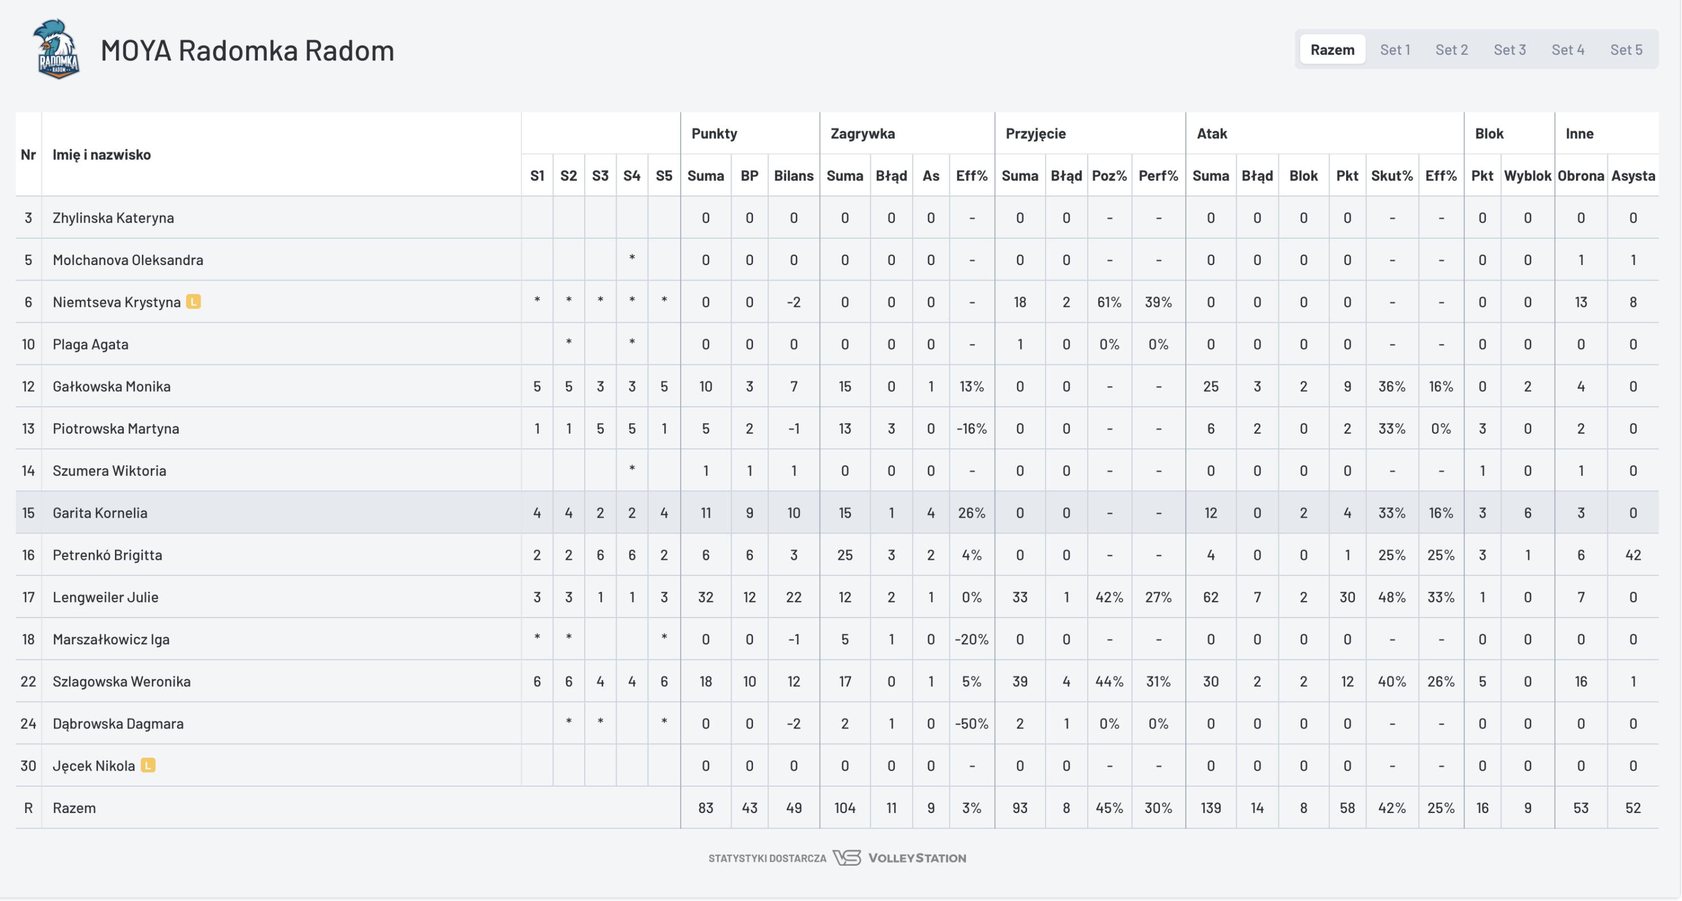1682x901 pixels.
Task: Click the Imię i nazwisko column header
Action: pos(102,155)
